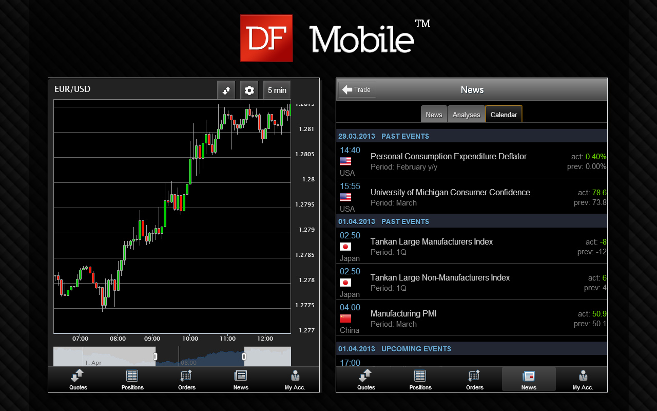Open Positions in right panel bottom bar
657x411 pixels.
coord(420,379)
